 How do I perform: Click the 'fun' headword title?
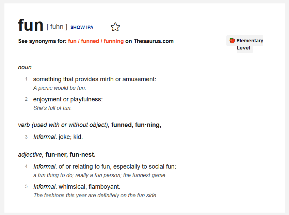31,25
